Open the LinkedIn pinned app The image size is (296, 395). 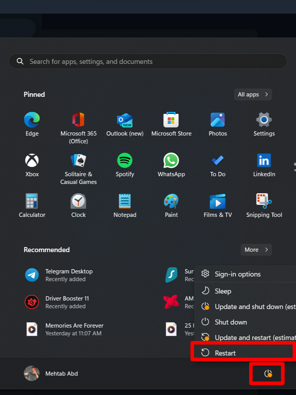[264, 165]
